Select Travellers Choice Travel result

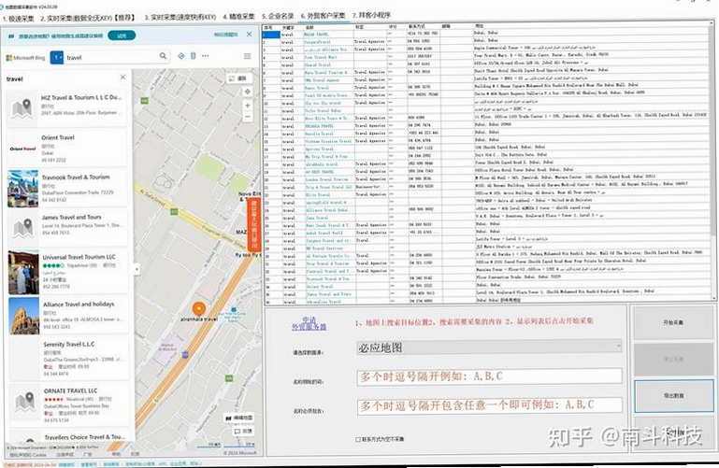point(69,436)
